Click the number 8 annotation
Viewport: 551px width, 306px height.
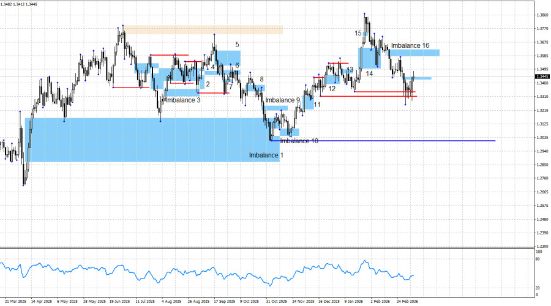[261, 80]
